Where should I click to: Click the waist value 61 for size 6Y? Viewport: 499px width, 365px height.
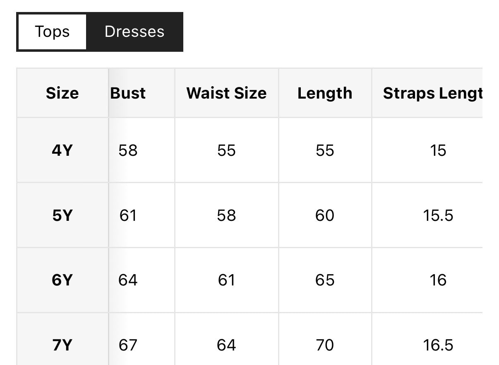(x=226, y=280)
